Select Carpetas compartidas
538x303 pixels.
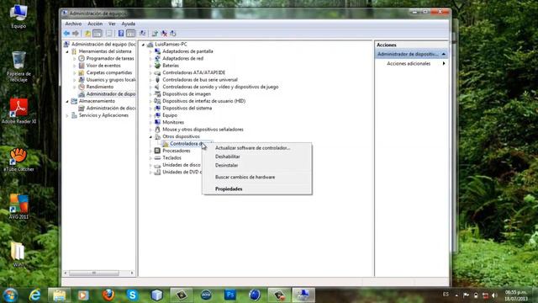(109, 73)
